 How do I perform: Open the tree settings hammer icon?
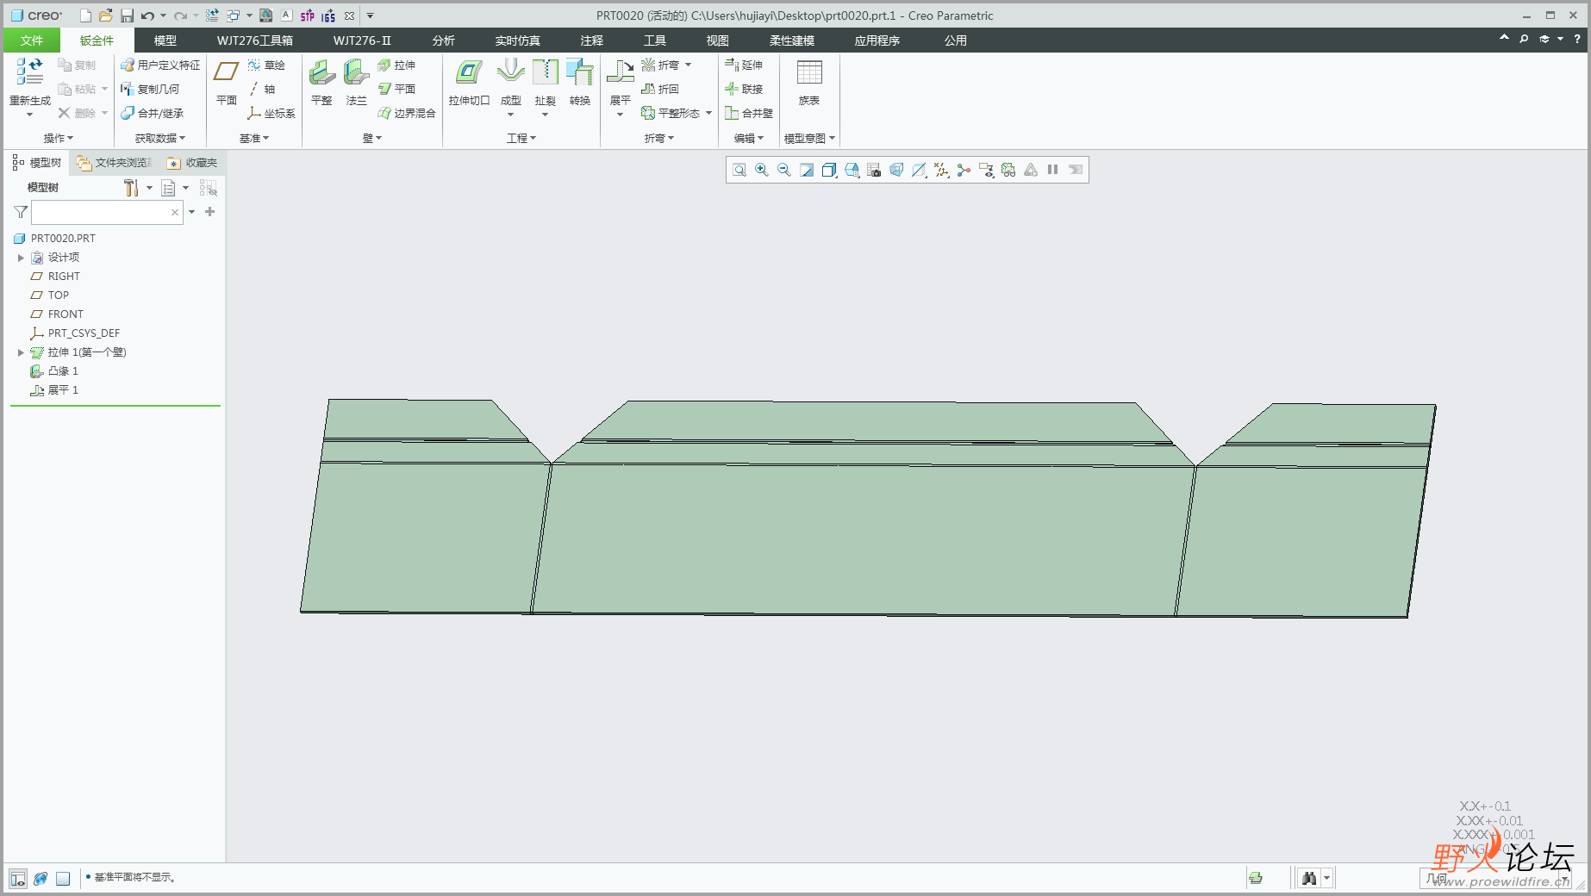coord(131,188)
